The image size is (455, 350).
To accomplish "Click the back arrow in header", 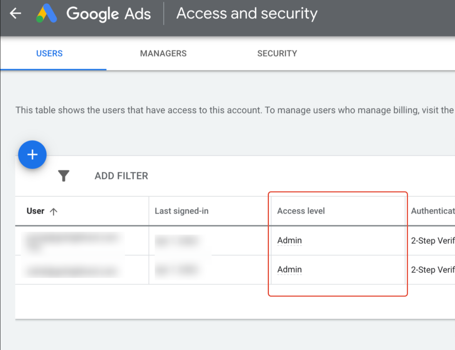I will (15, 14).
